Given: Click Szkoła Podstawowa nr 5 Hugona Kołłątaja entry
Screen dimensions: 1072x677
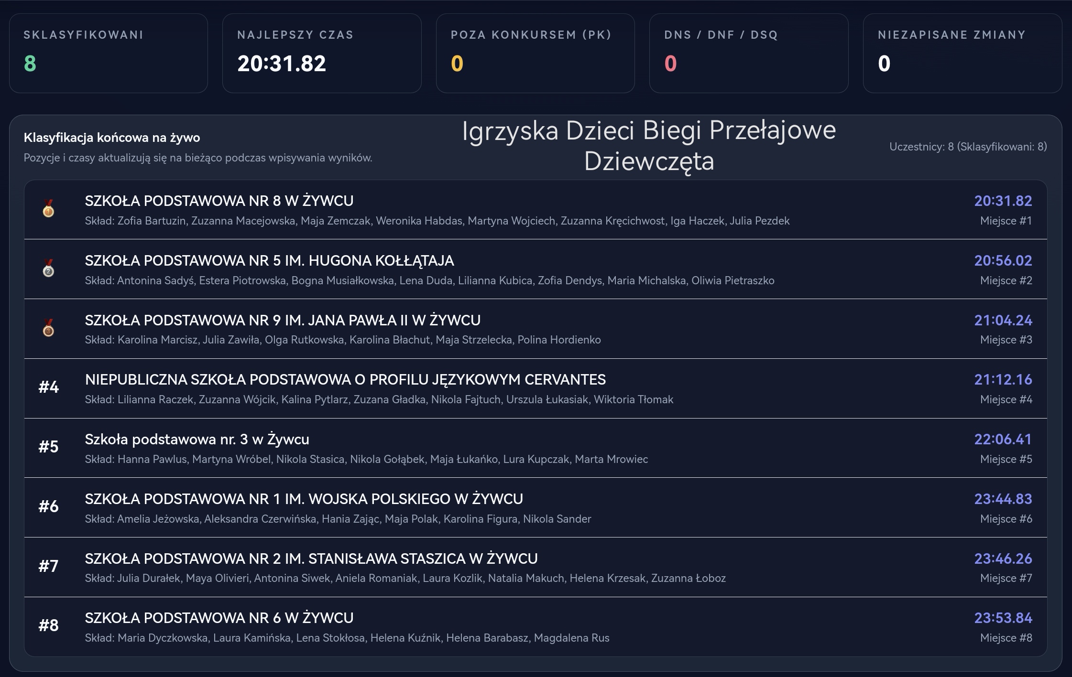Looking at the screenshot, I should 536,269.
